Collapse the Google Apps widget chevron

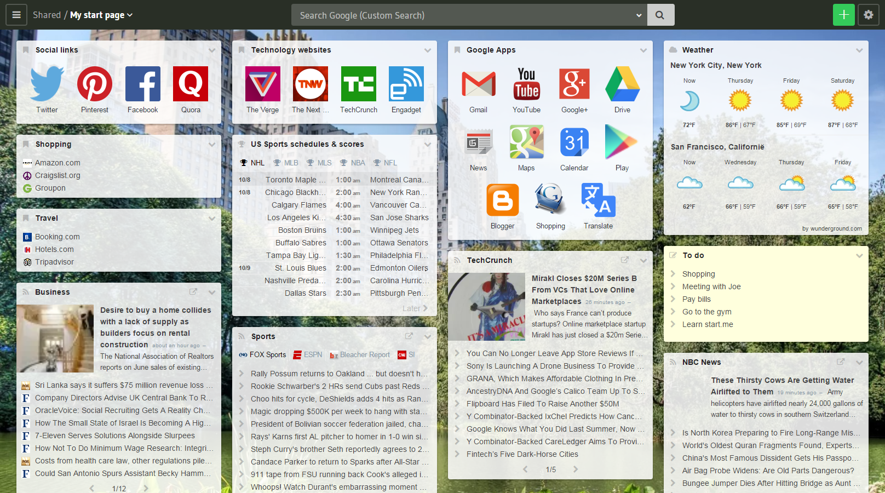point(643,50)
